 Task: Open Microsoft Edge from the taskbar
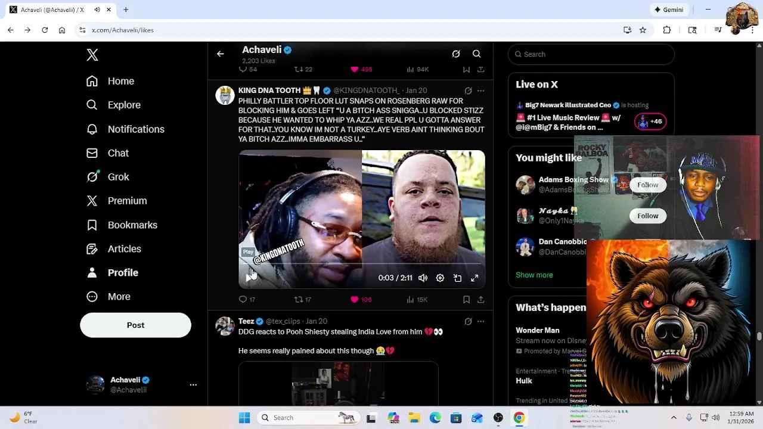tap(435, 418)
